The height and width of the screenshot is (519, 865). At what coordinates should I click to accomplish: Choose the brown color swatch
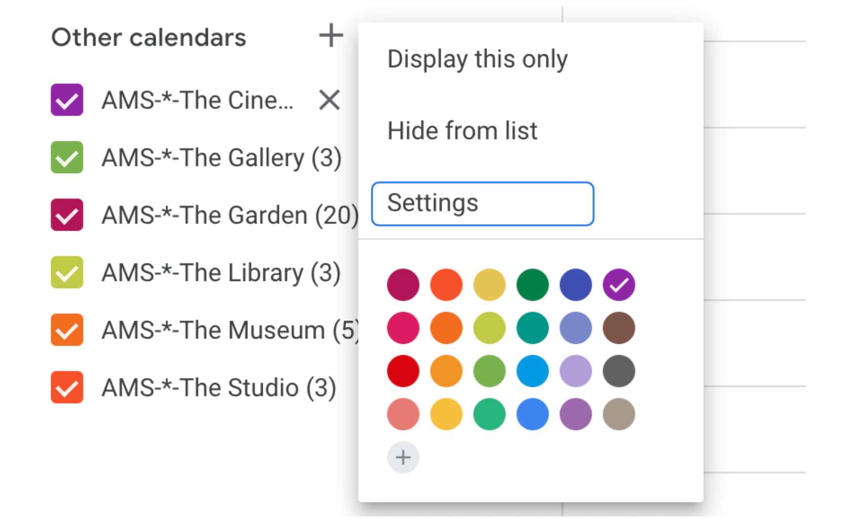pyautogui.click(x=618, y=328)
